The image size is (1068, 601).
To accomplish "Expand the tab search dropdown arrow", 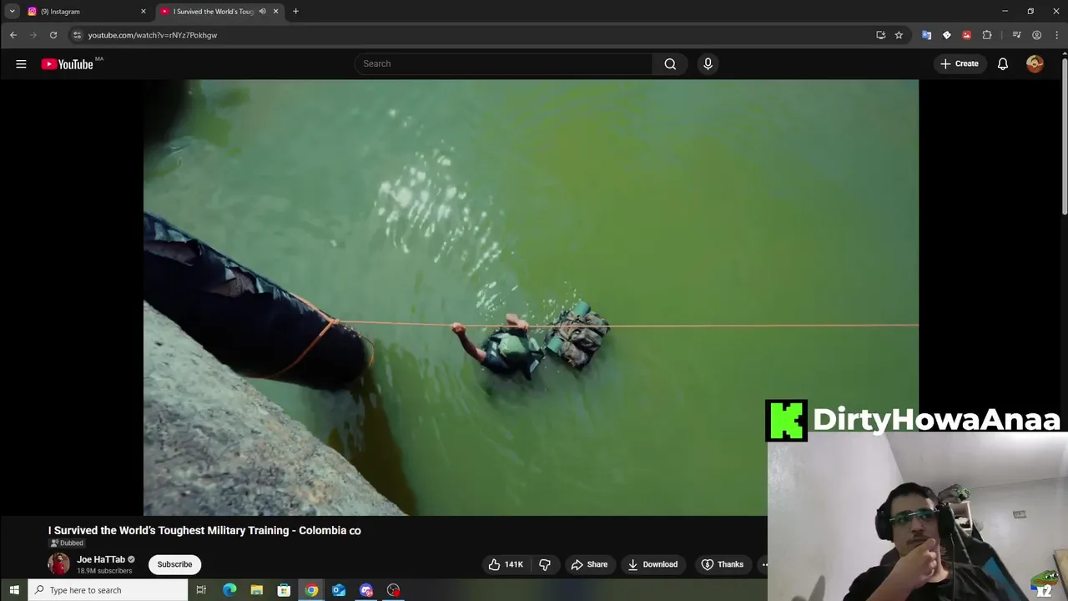I will (x=12, y=12).
